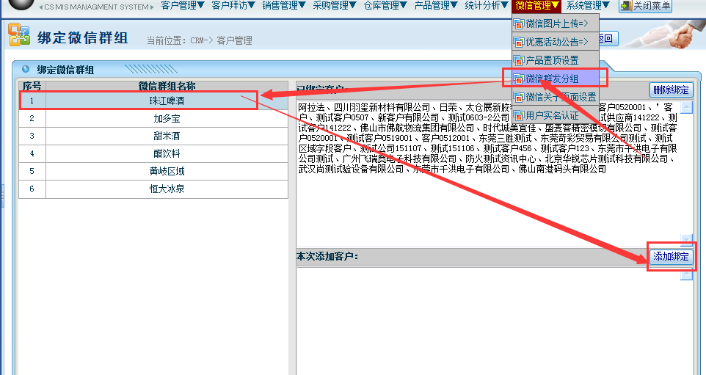Click the blue bullet icon of panel title
The height and width of the screenshot is (375, 706).
(x=26, y=70)
